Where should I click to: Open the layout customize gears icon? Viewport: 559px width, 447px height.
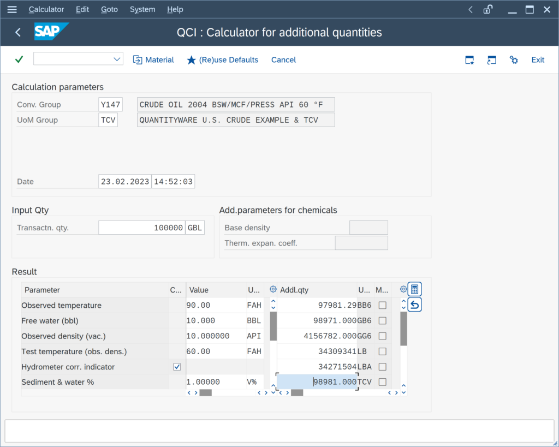tap(514, 60)
